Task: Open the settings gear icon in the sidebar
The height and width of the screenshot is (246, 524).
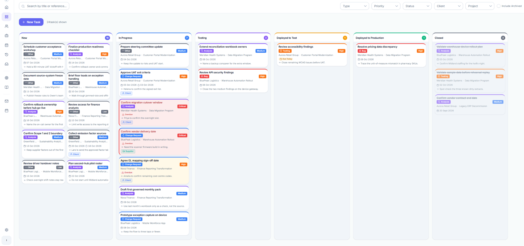Action: (x=7, y=230)
